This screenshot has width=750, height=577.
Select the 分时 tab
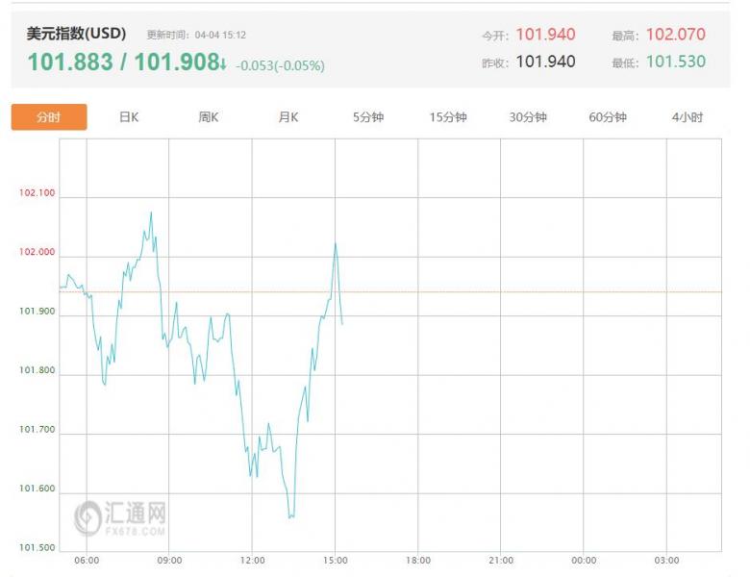(x=49, y=117)
